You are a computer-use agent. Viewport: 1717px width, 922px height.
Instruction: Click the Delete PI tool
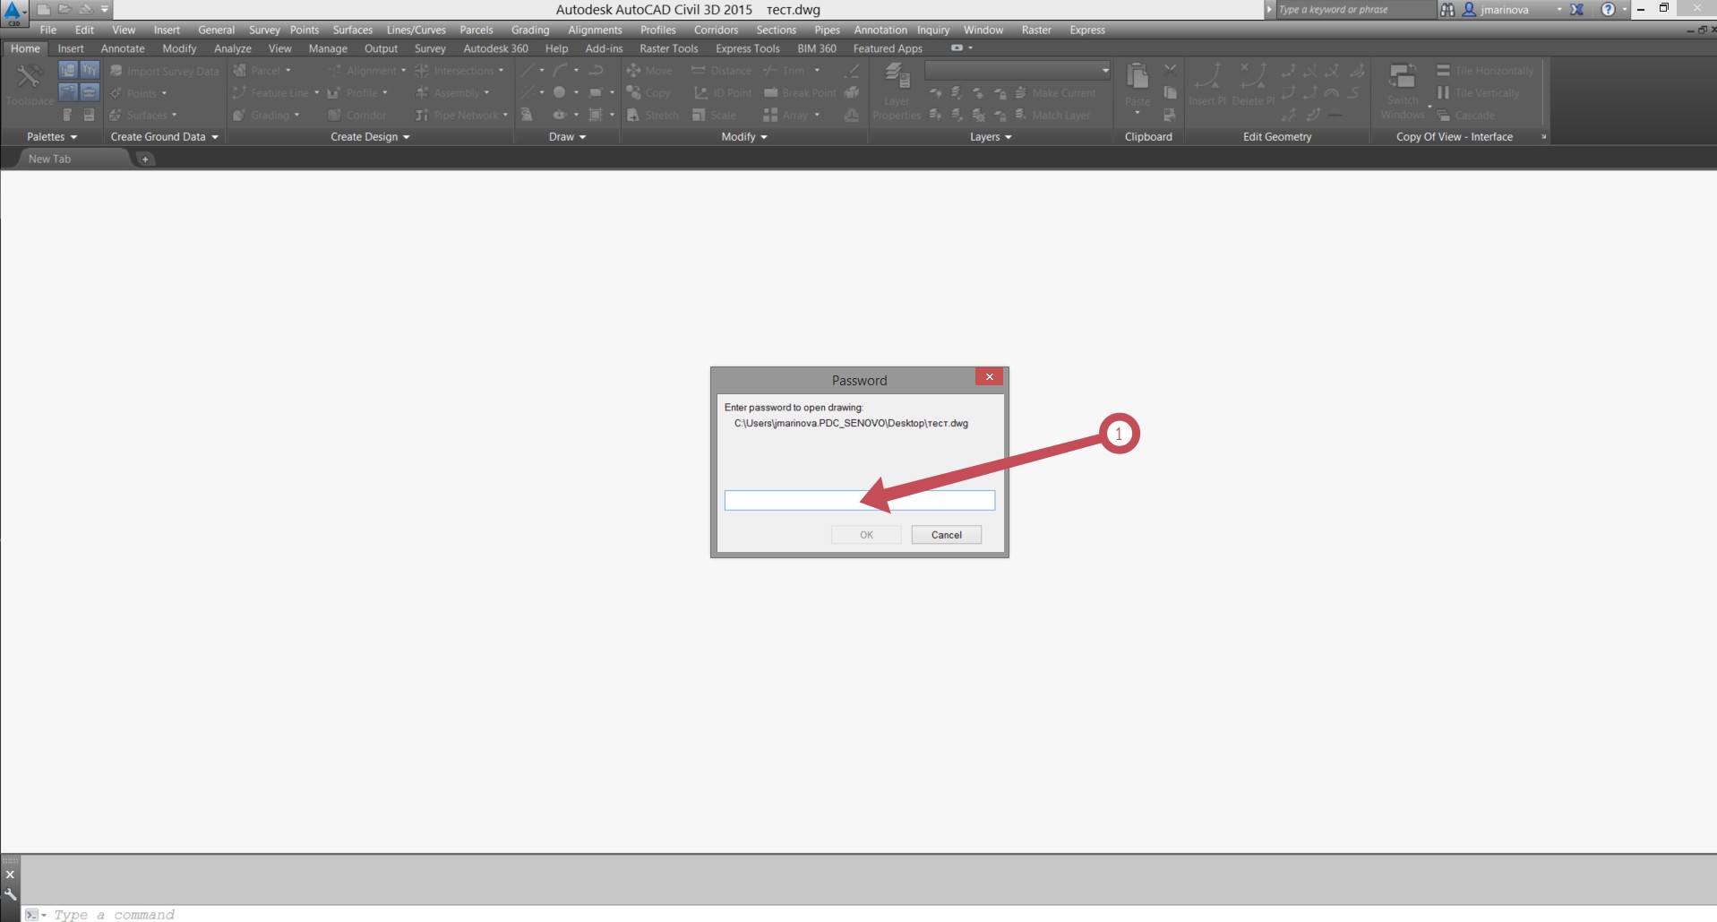(1252, 85)
